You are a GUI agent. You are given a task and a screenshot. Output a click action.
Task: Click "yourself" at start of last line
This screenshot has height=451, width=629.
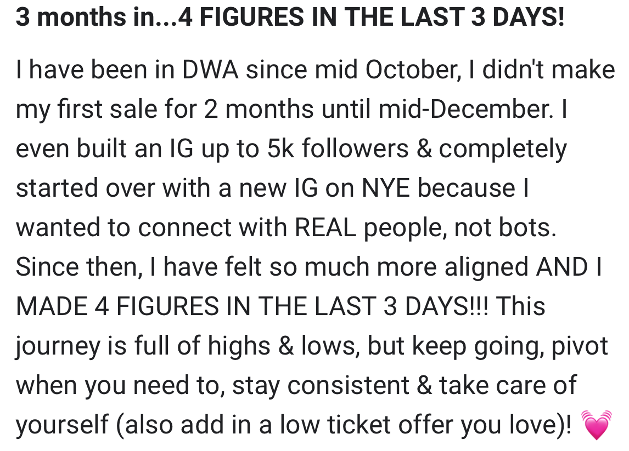tap(62, 425)
